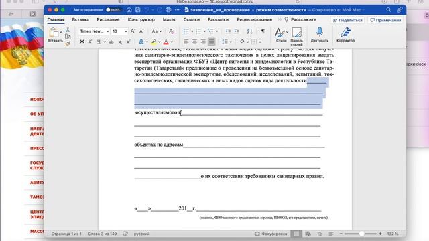Open Editor (Корректор)
The height and width of the screenshot is (241, 429).
(346, 35)
